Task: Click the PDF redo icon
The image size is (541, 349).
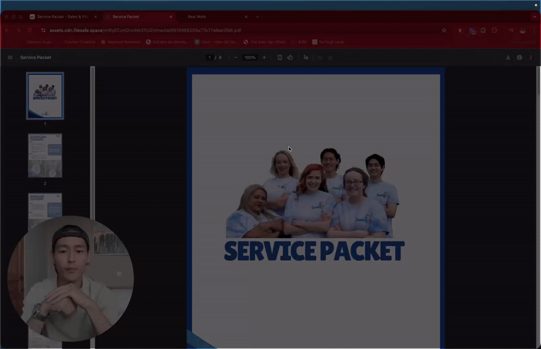Action: tap(330, 57)
